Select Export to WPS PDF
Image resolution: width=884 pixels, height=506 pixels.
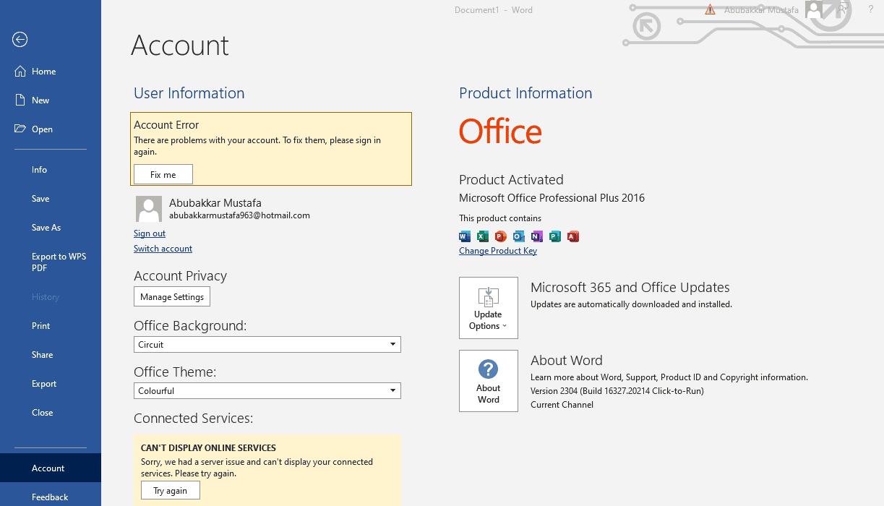[51, 262]
